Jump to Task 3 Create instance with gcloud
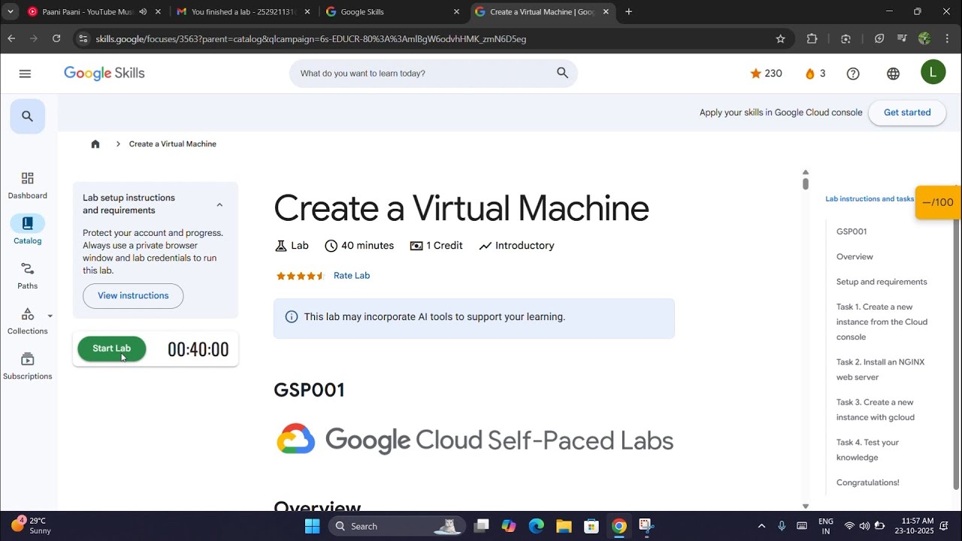This screenshot has height=541, width=962. coord(876,410)
